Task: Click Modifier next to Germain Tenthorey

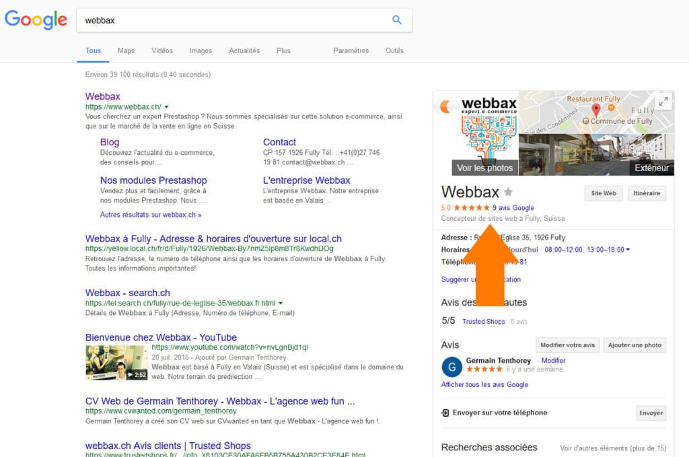Action: pos(553,360)
